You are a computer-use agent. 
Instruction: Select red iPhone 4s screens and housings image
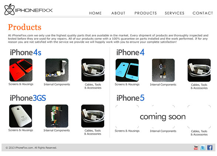click(x=21, y=70)
